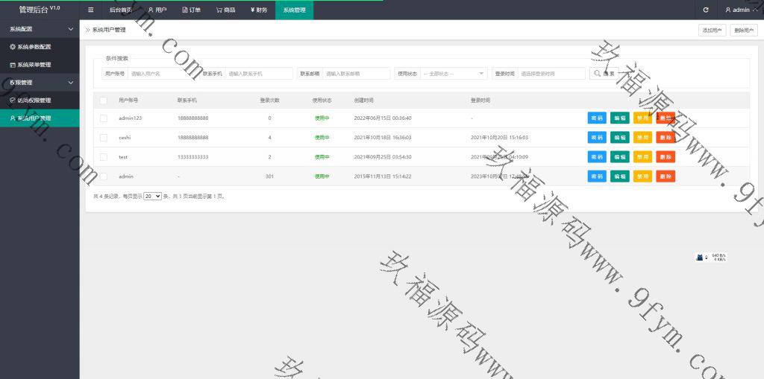Tick the select-all checkbox in the table header
Viewport: 764px width, 379px height.
pos(104,100)
